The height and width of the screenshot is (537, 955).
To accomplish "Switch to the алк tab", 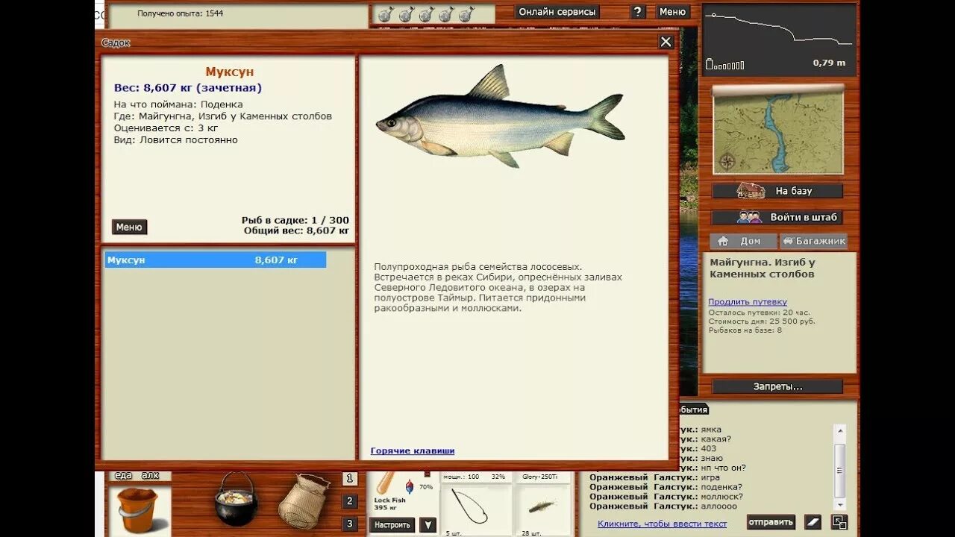I will tap(151, 476).
